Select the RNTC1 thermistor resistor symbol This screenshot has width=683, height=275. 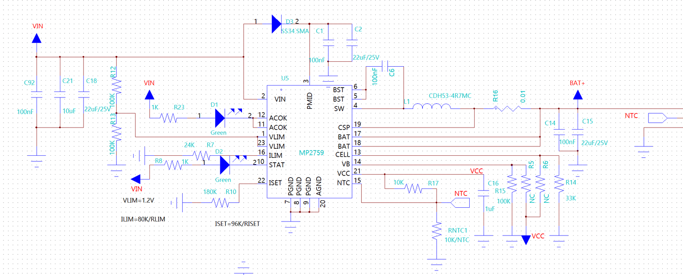(x=436, y=230)
